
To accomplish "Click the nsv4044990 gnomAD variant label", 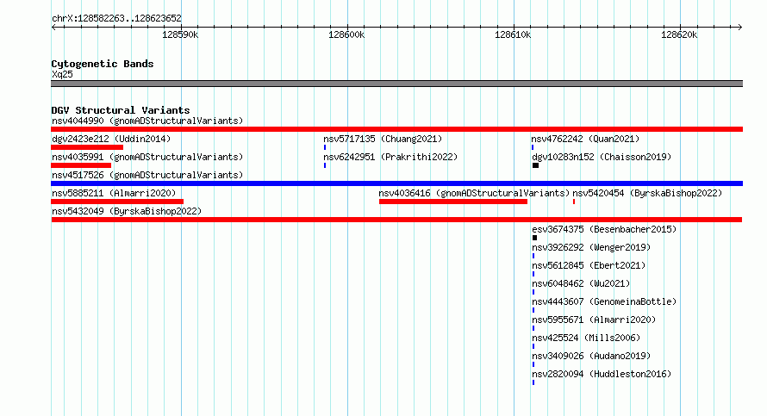I will [147, 121].
